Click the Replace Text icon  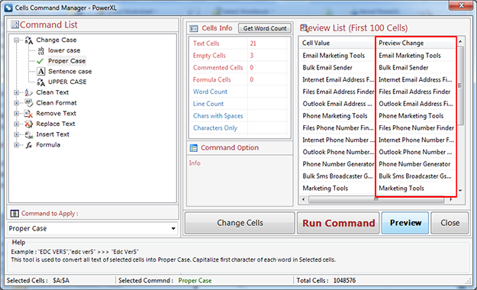(x=28, y=124)
